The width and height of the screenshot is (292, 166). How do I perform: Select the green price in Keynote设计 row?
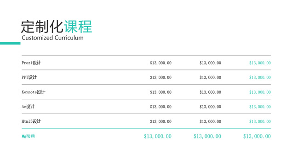click(x=260, y=92)
